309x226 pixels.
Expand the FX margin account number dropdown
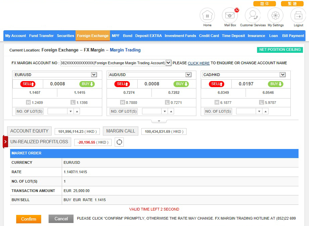click(169, 63)
